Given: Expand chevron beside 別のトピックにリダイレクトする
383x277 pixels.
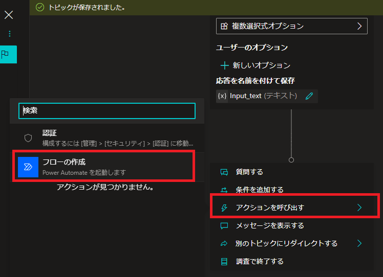Looking at the screenshot, I should coord(359,243).
